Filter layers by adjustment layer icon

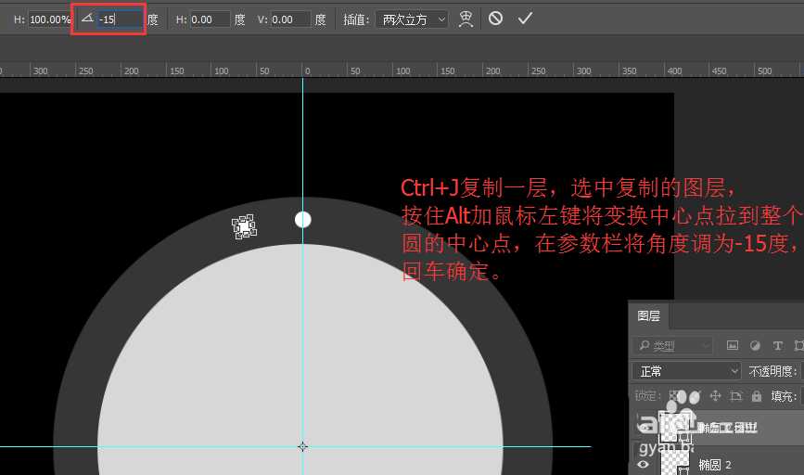755,346
